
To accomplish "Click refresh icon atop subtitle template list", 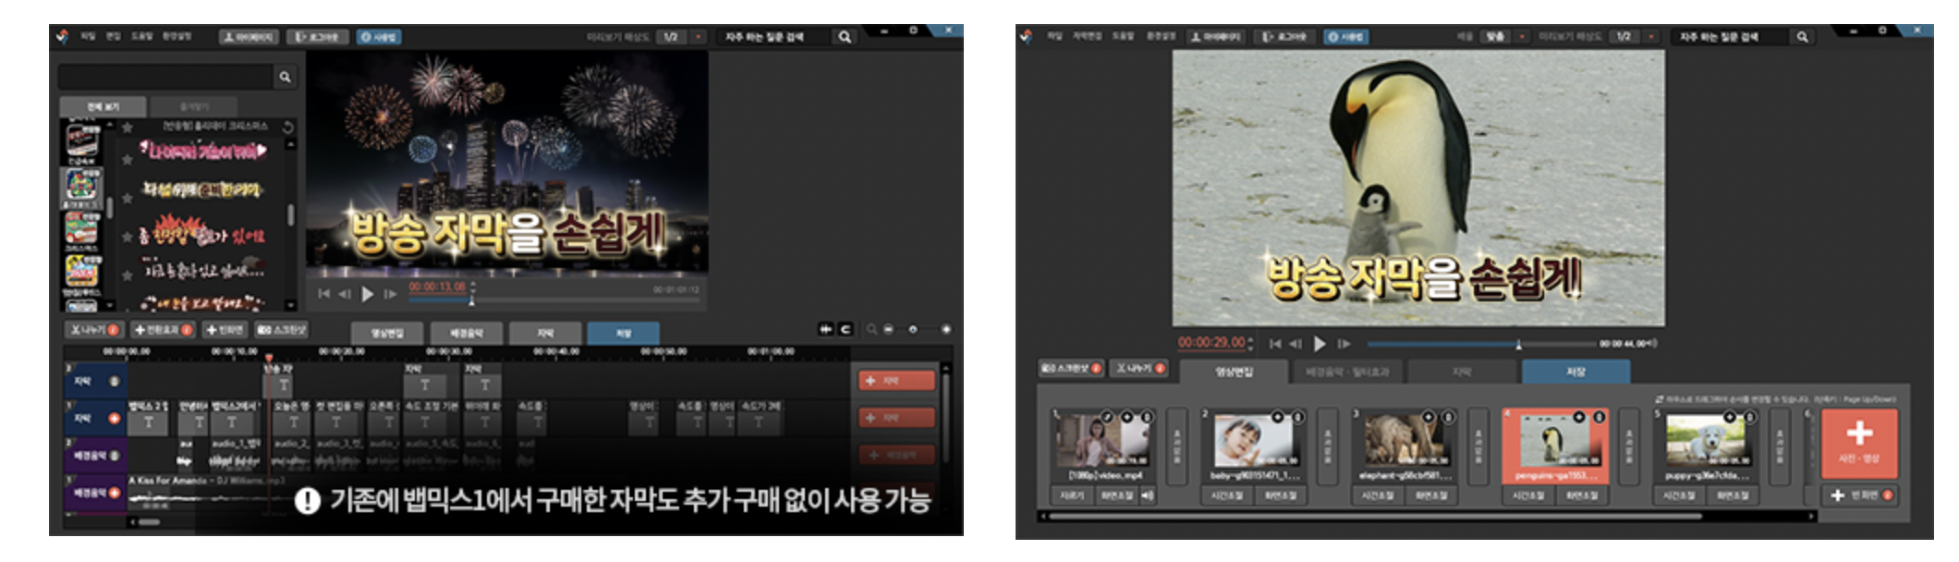I will click(x=287, y=127).
